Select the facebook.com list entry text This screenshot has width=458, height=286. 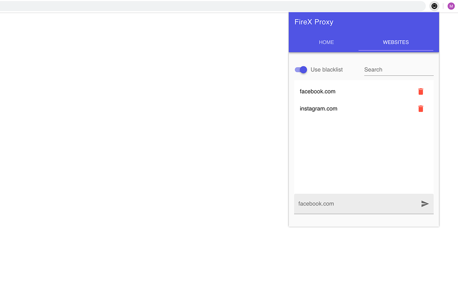click(317, 92)
